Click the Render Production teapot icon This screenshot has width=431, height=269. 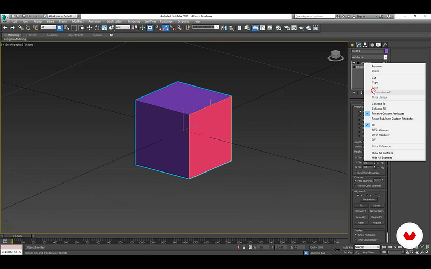[301, 28]
